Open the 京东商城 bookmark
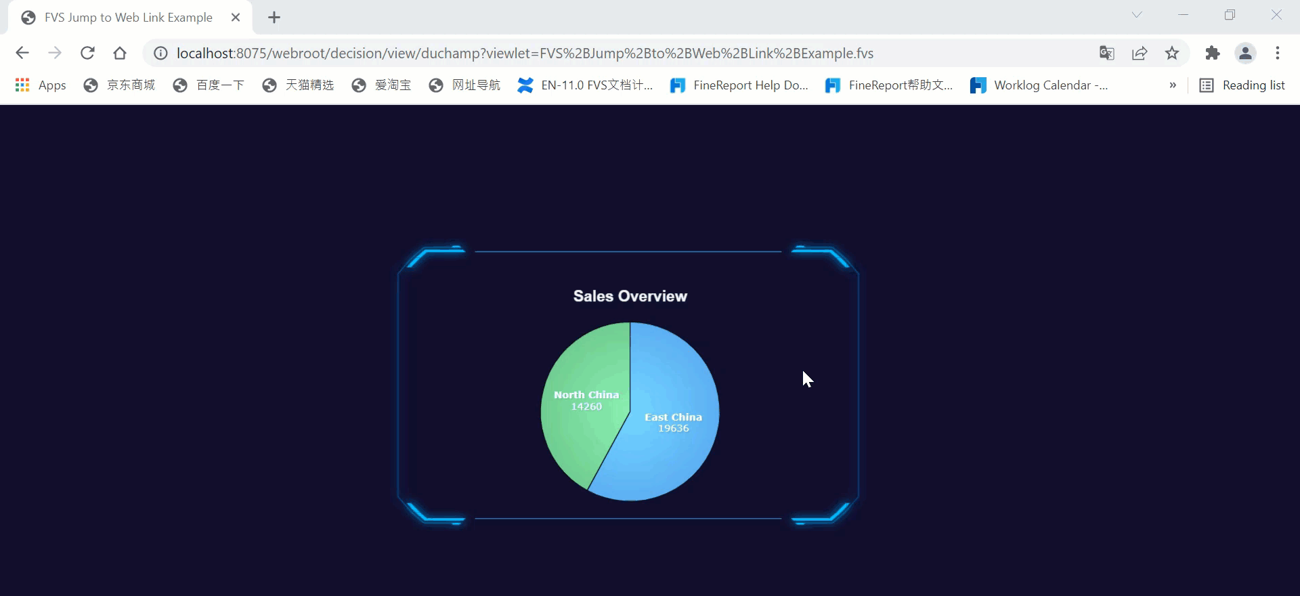1300x596 pixels. point(119,85)
